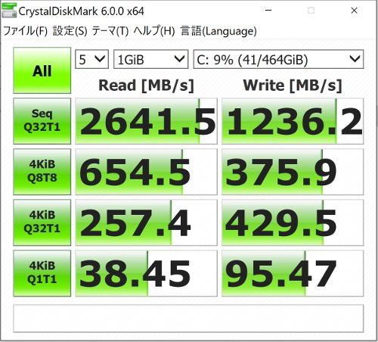
Task: Run all benchmarks with the All button
Action: pyautogui.click(x=42, y=70)
